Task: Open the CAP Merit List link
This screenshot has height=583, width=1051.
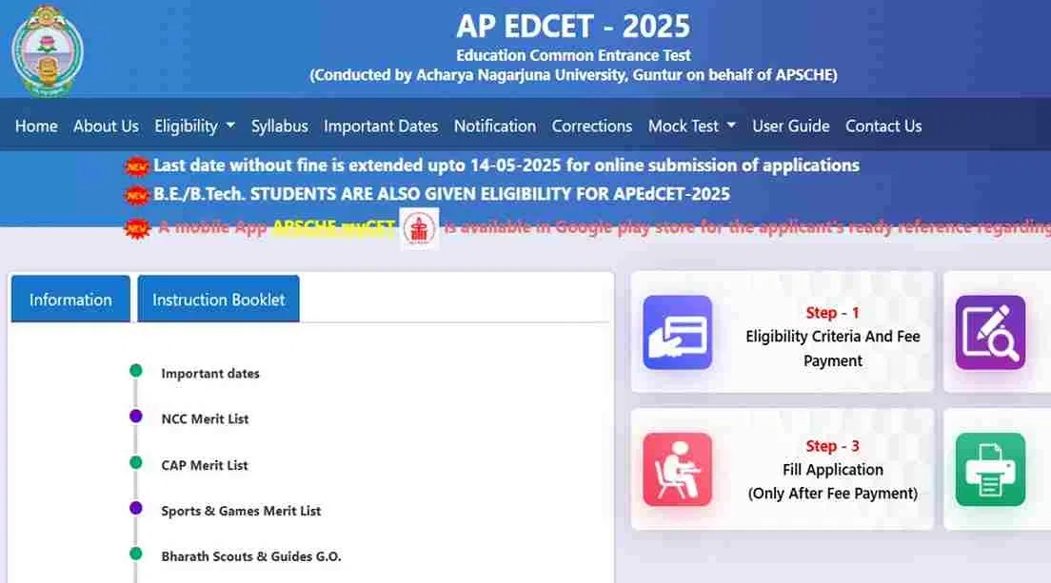Action: [205, 465]
